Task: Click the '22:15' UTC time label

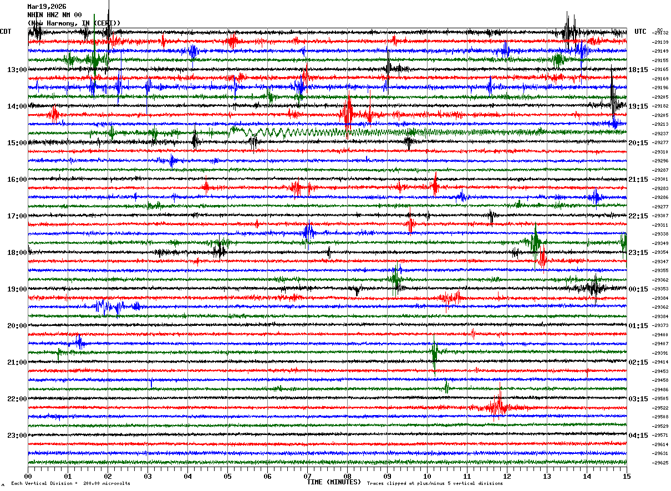Action: (x=638, y=216)
